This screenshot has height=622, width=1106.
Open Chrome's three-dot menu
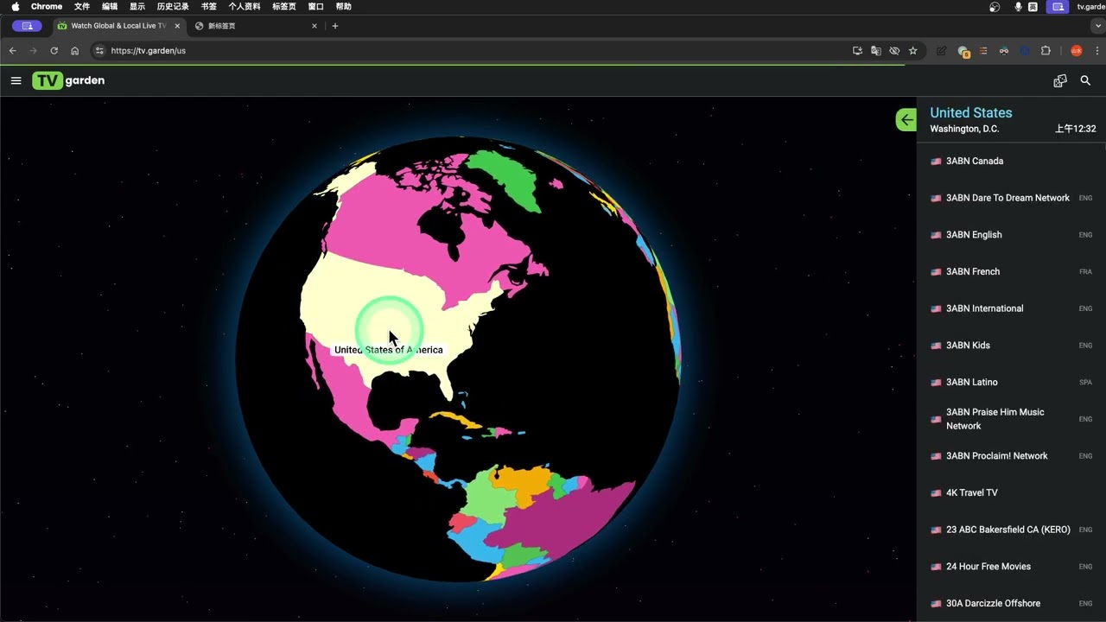[1097, 51]
